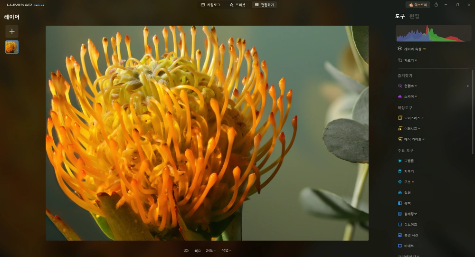
Task: Click the tools panel vertical scrollbar
Action: [x=473, y=112]
